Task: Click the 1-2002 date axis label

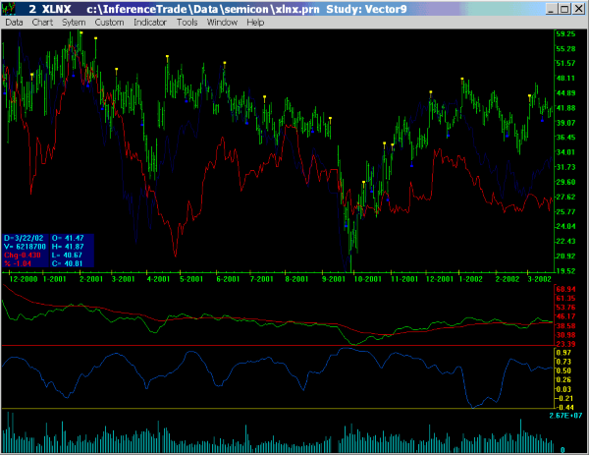Action: (x=470, y=279)
